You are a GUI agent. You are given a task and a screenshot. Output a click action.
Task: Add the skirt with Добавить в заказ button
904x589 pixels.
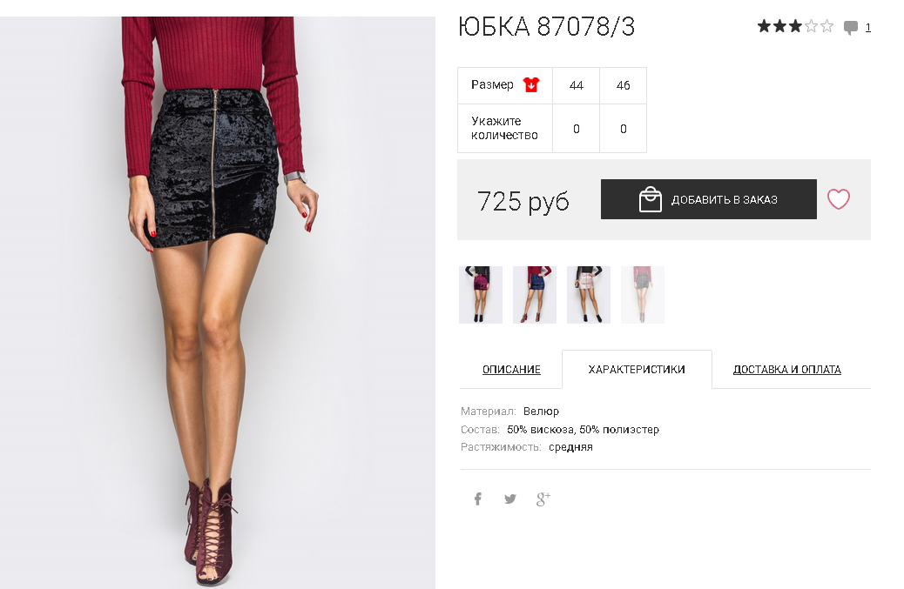coord(709,199)
